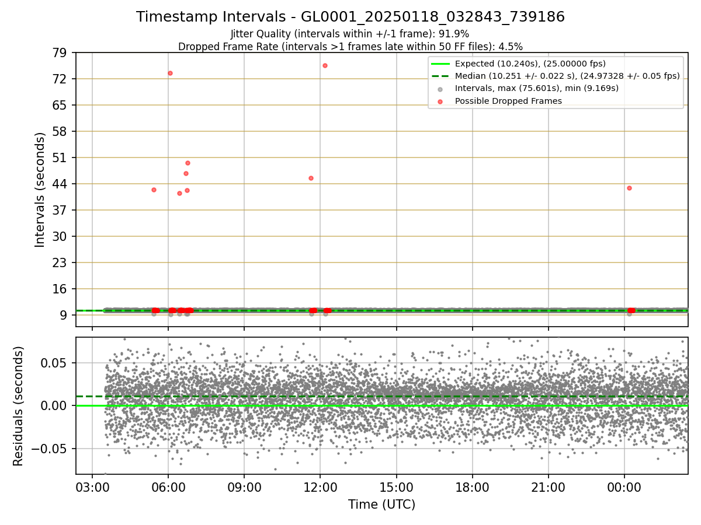Click the 'Time (UTC)' x-axis label
Image resolution: width=701 pixels, height=525 pixels.
382,505
